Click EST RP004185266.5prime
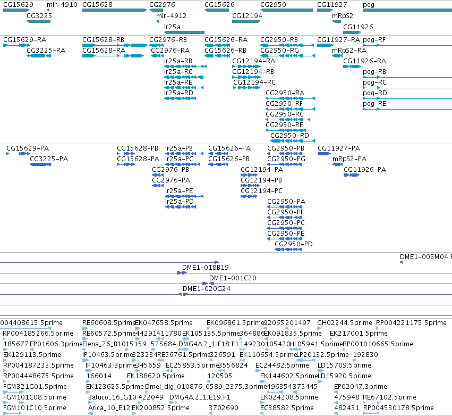This screenshot has width=452, height=416. pos(38,334)
